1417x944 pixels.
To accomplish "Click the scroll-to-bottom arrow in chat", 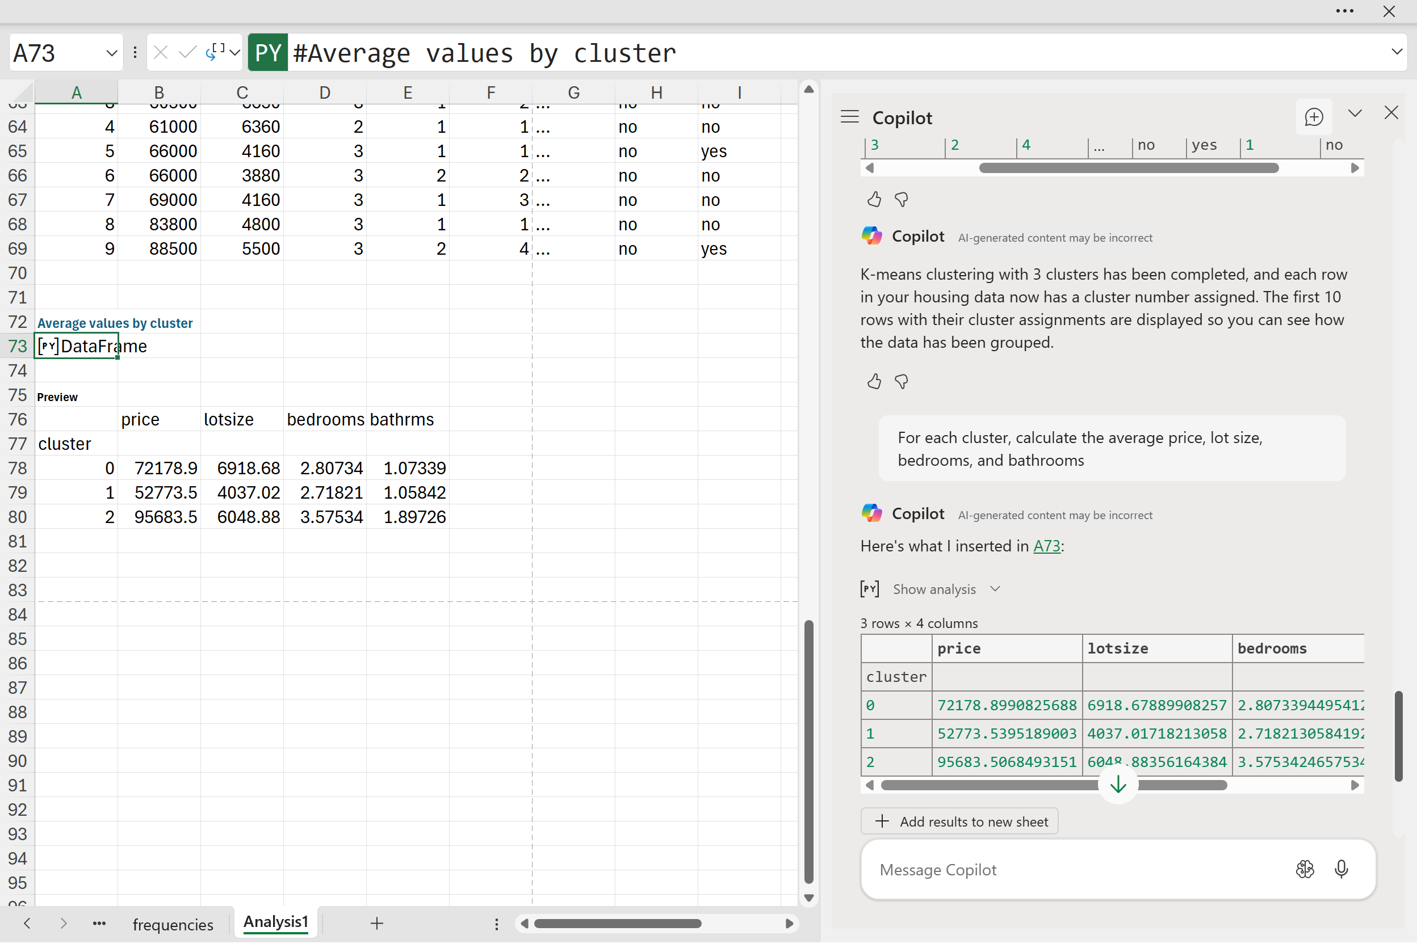I will 1118,784.
